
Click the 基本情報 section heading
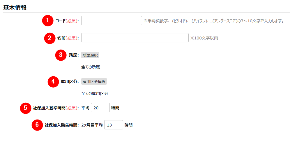(x=15, y=8)
